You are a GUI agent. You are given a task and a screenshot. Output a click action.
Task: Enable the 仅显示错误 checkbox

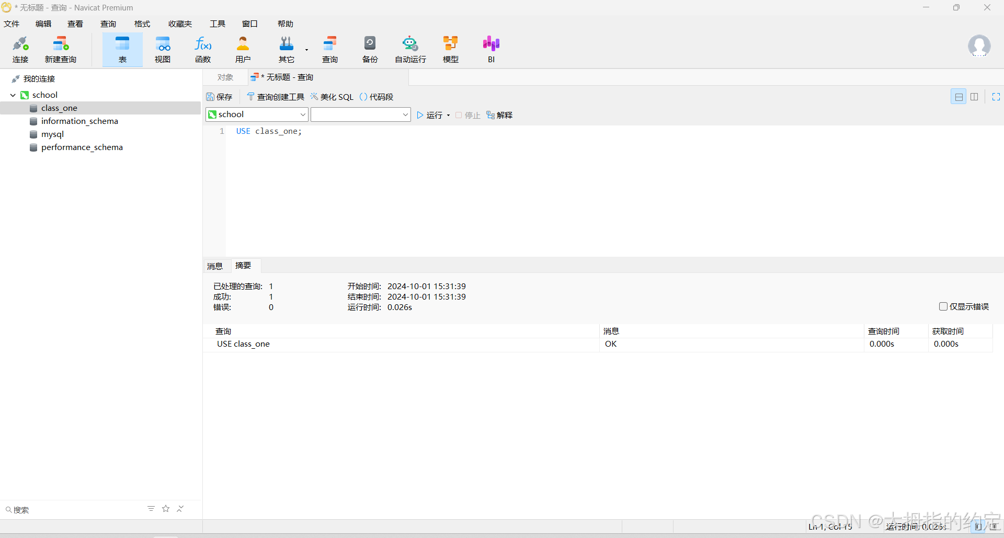click(x=943, y=306)
